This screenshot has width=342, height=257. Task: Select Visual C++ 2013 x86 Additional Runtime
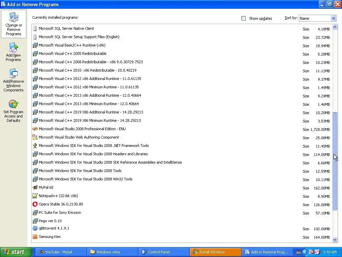pyautogui.click(x=182, y=95)
